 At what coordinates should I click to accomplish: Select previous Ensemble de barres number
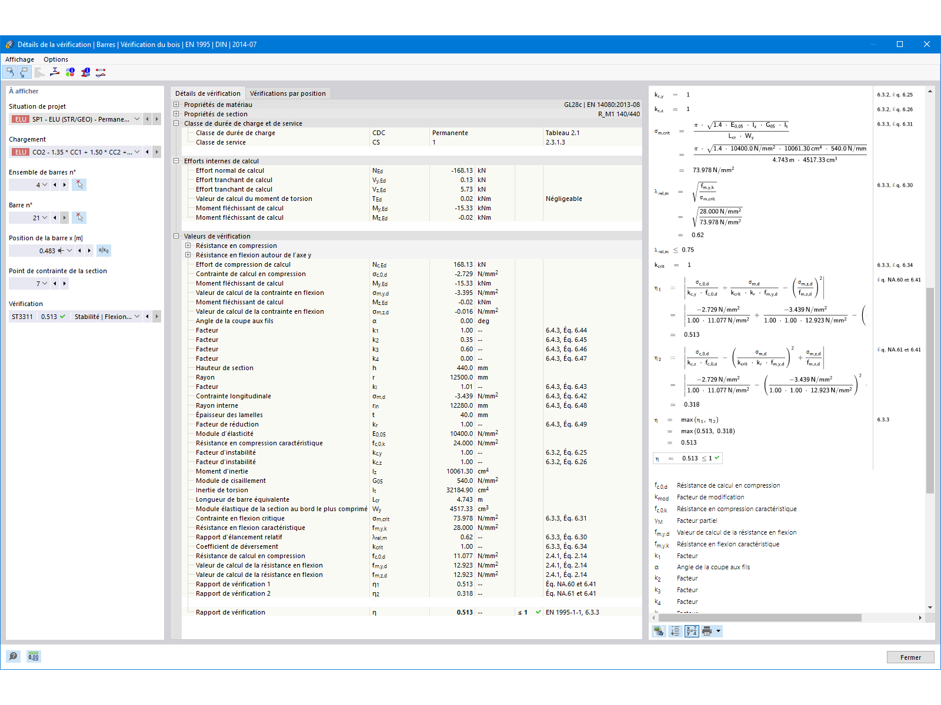point(55,184)
